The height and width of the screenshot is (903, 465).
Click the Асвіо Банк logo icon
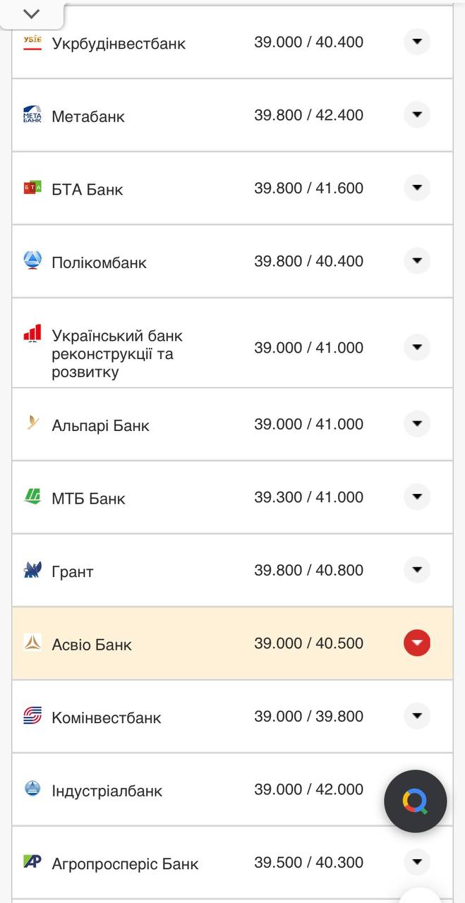(x=32, y=643)
